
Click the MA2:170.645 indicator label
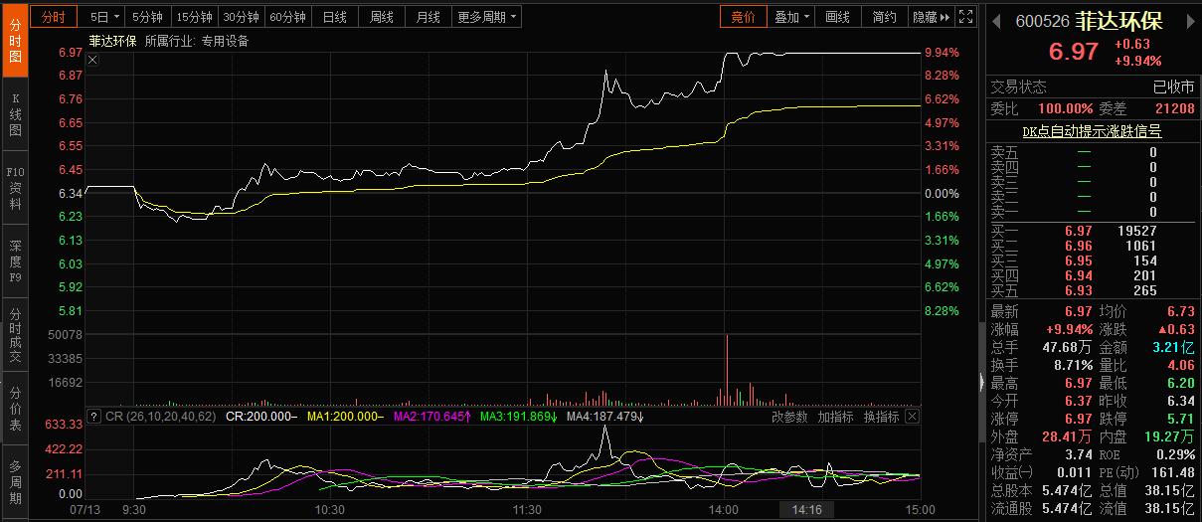[432, 417]
